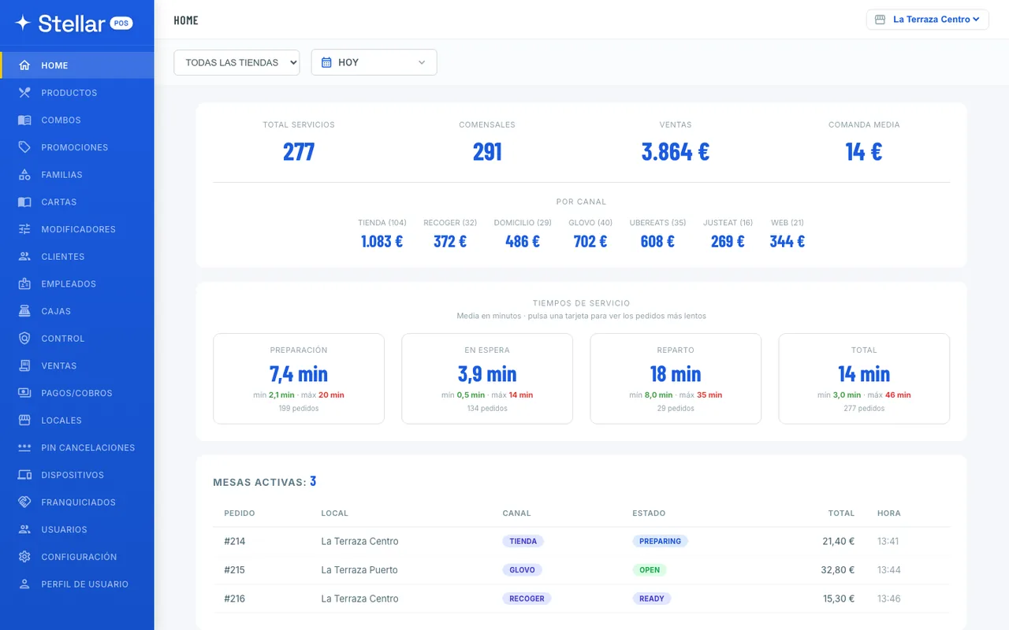Viewport: 1009px width, 630px height.
Task: Click the Configuración gear icon
Action: point(24,557)
